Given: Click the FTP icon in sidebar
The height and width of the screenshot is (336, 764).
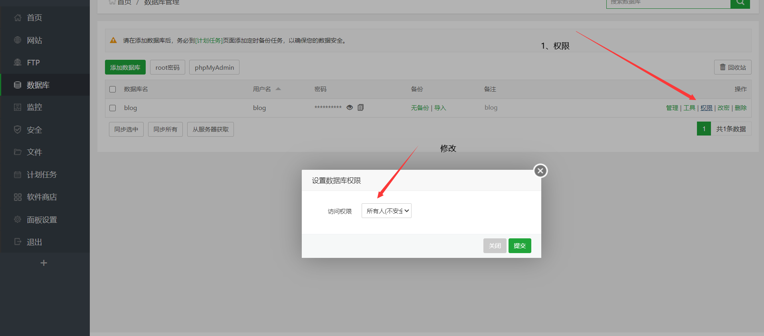Looking at the screenshot, I should (x=18, y=62).
